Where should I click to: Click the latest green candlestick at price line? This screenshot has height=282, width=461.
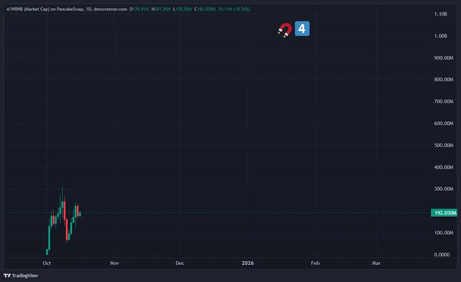(x=80, y=214)
